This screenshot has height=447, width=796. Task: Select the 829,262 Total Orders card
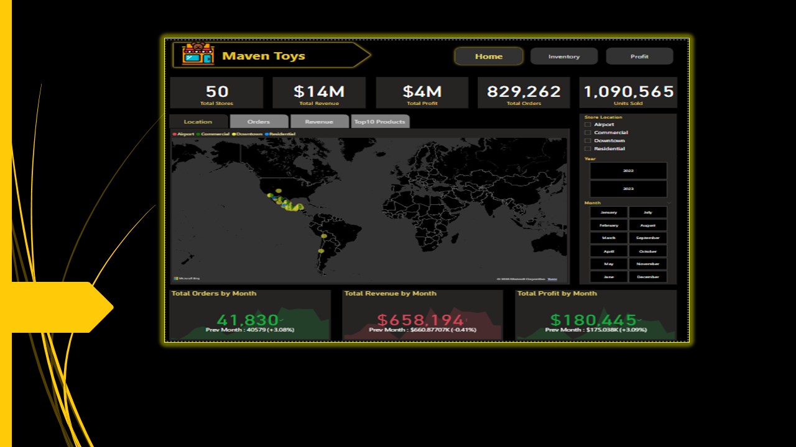click(524, 93)
